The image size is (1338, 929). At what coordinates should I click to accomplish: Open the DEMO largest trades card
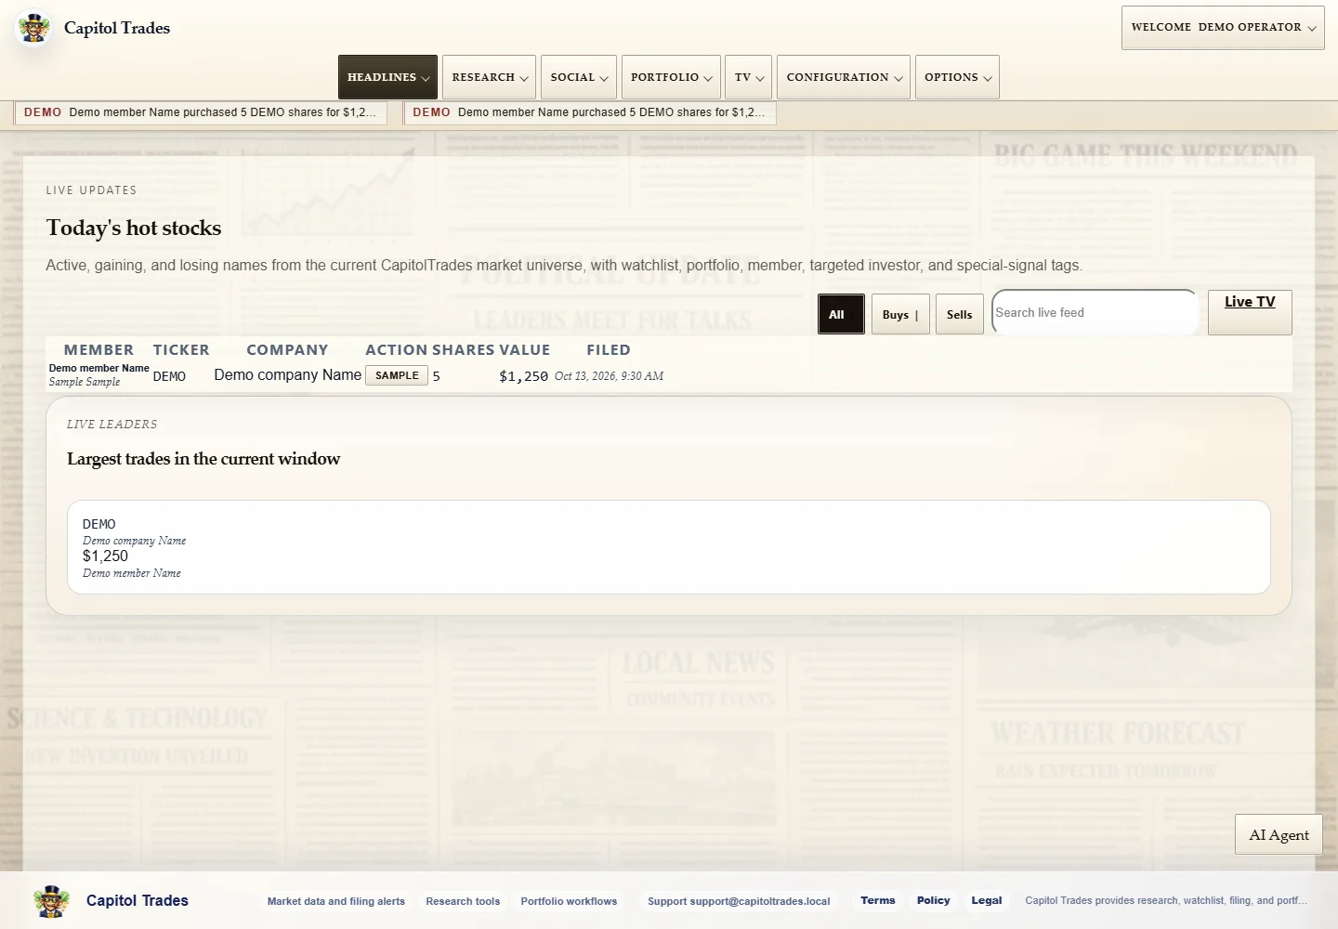[669, 547]
